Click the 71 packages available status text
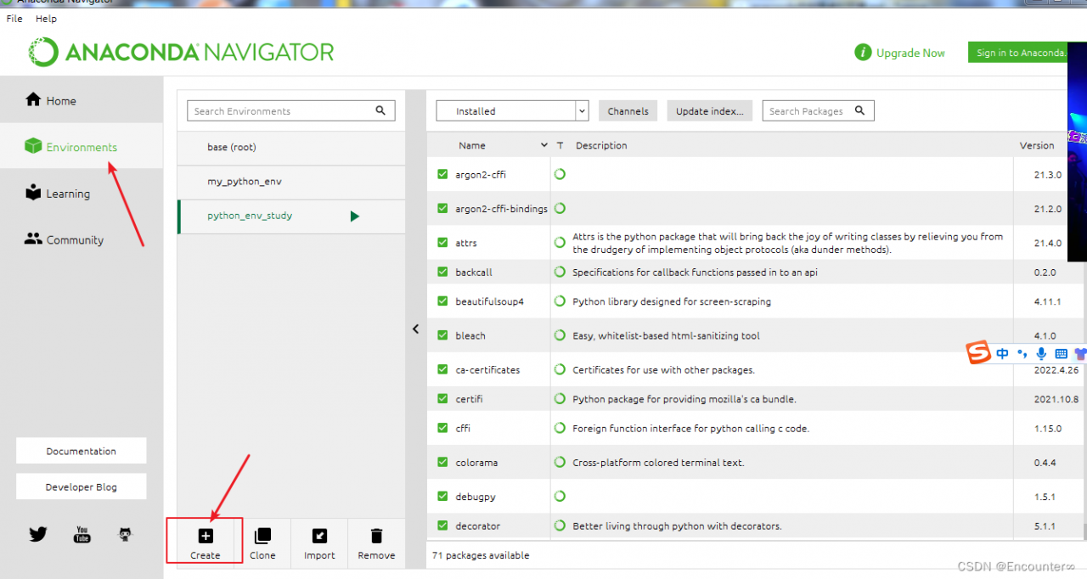The width and height of the screenshot is (1087, 579). [x=481, y=555]
